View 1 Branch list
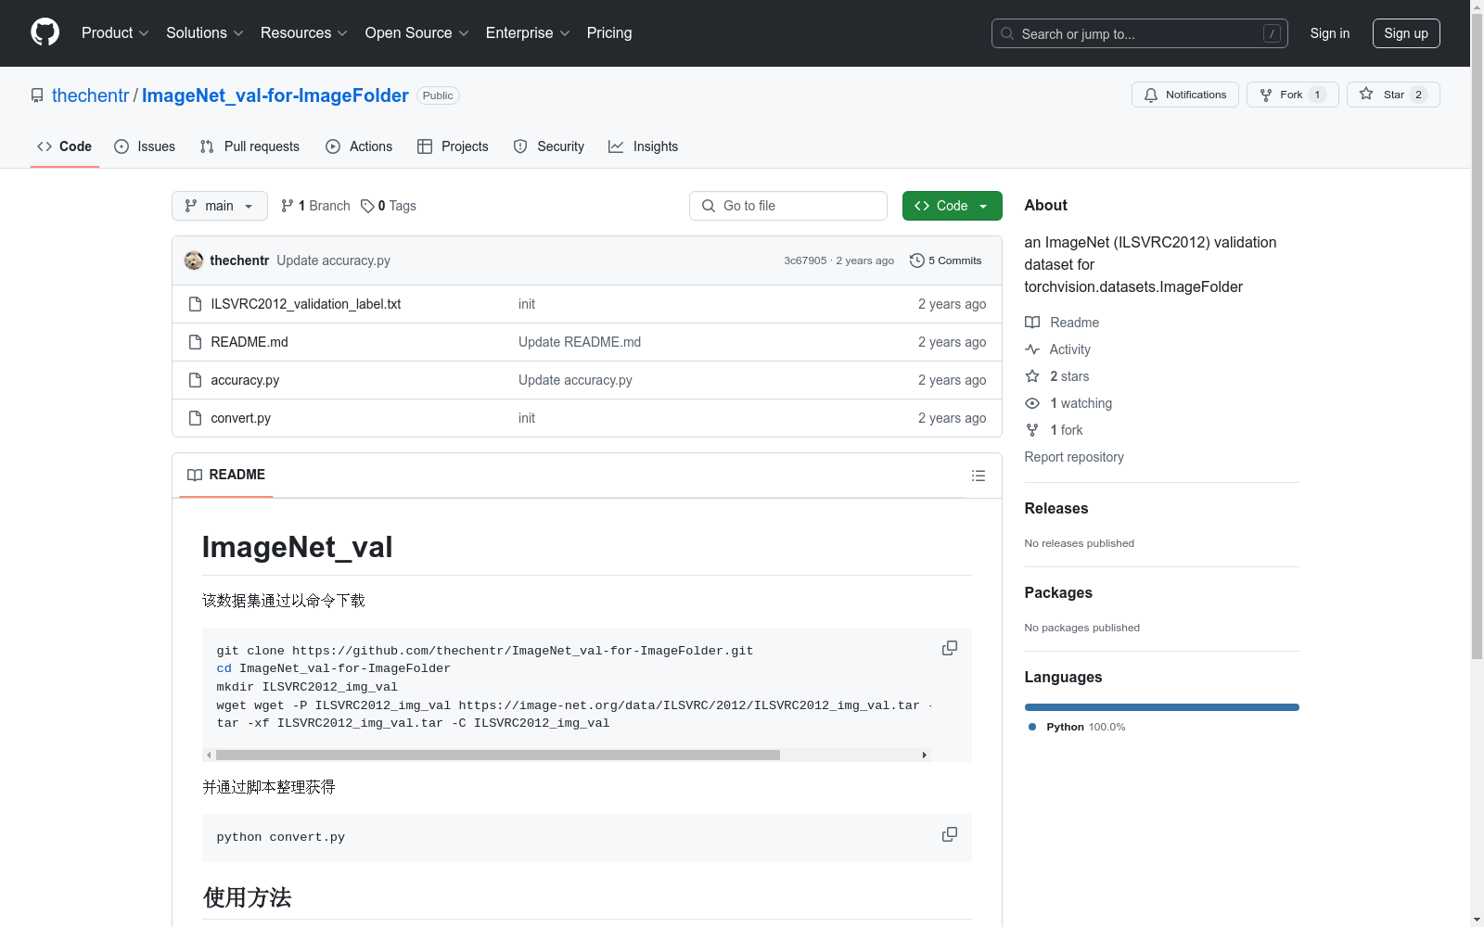This screenshot has height=927, width=1484. coord(316,206)
